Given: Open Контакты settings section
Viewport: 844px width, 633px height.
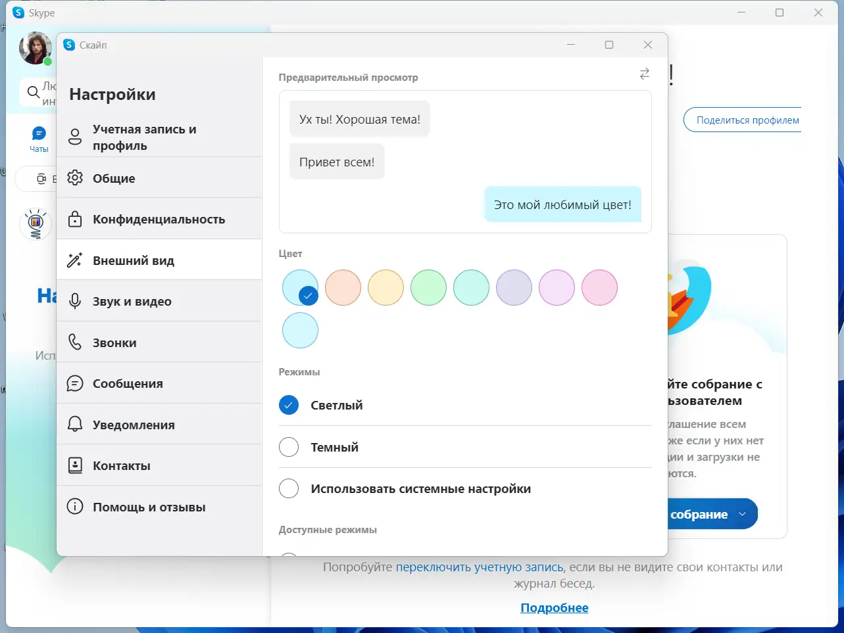Looking at the screenshot, I should (159, 465).
